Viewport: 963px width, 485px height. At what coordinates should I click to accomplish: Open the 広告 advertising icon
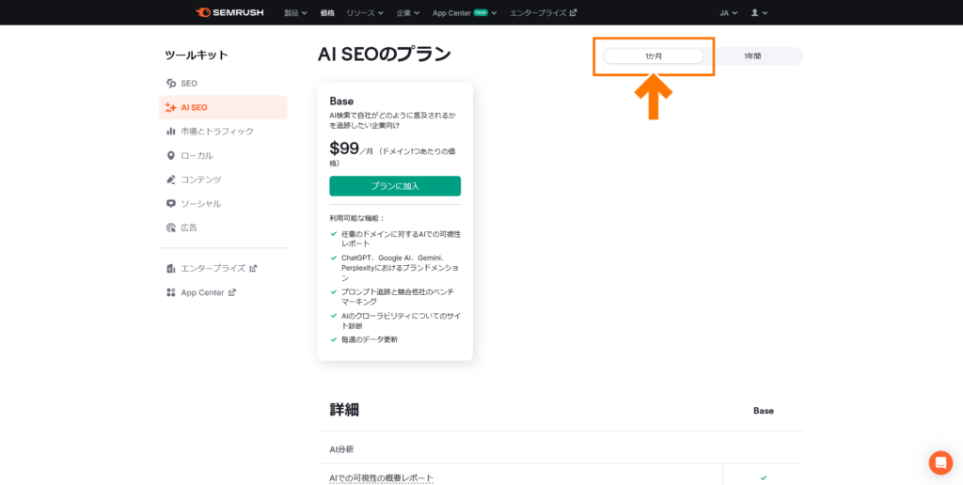click(170, 227)
